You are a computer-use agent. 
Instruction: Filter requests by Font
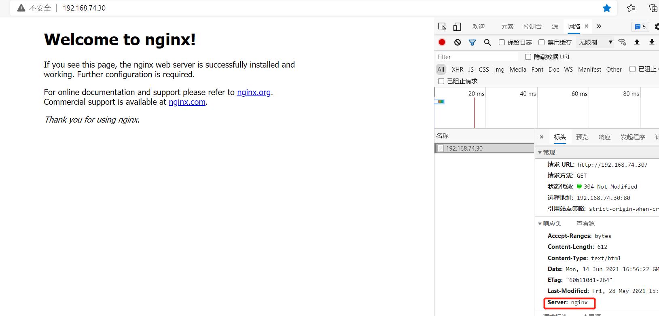click(537, 69)
